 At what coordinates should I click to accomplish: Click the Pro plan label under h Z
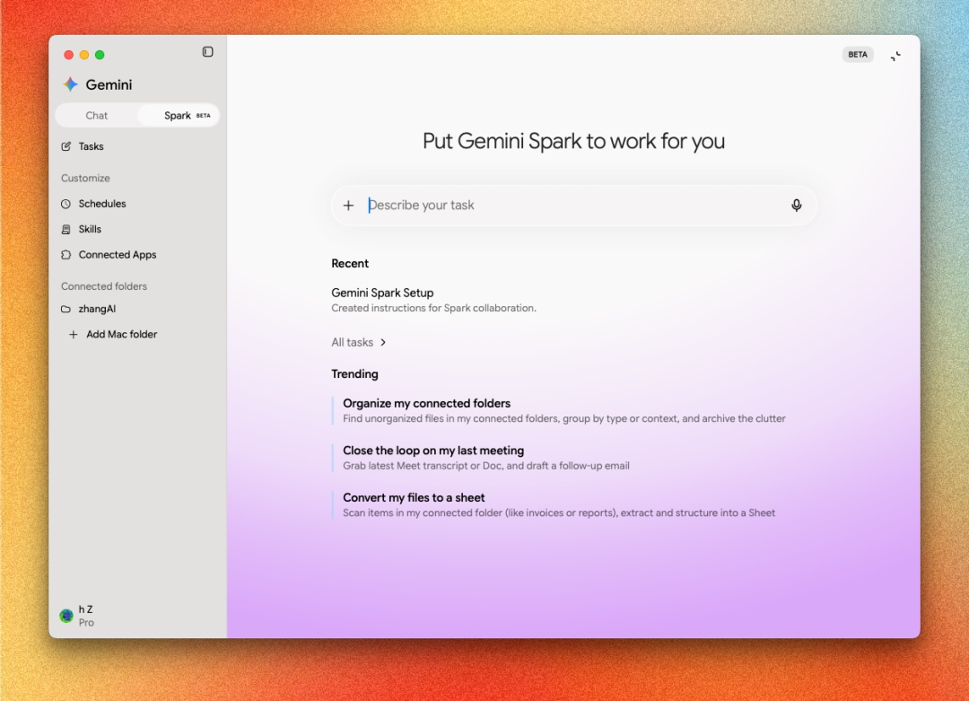click(x=86, y=623)
